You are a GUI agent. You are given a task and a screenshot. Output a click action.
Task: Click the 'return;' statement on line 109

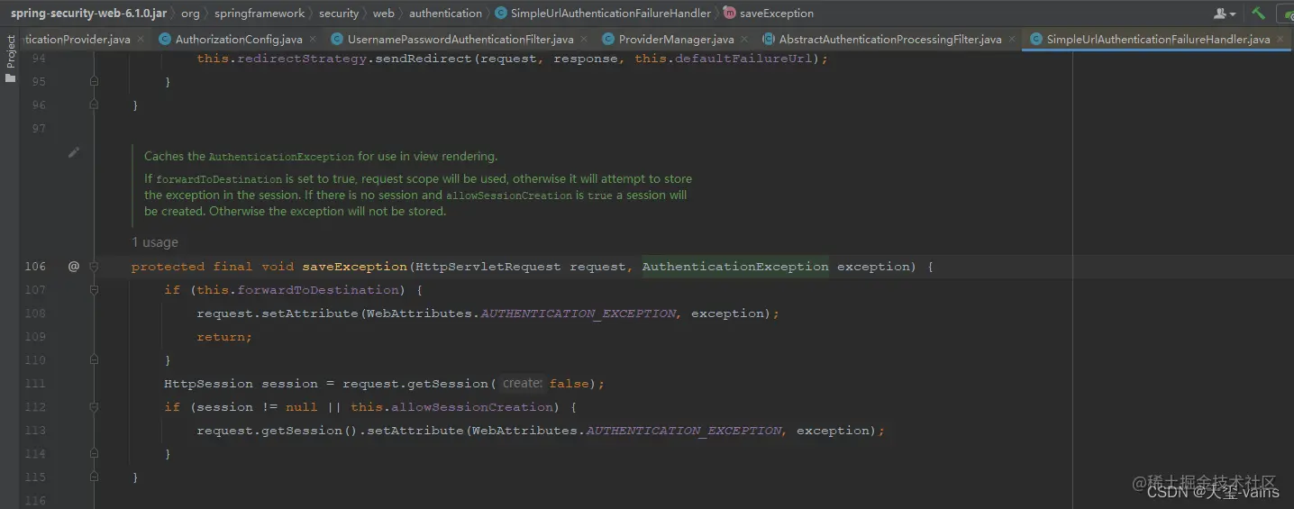[224, 337]
